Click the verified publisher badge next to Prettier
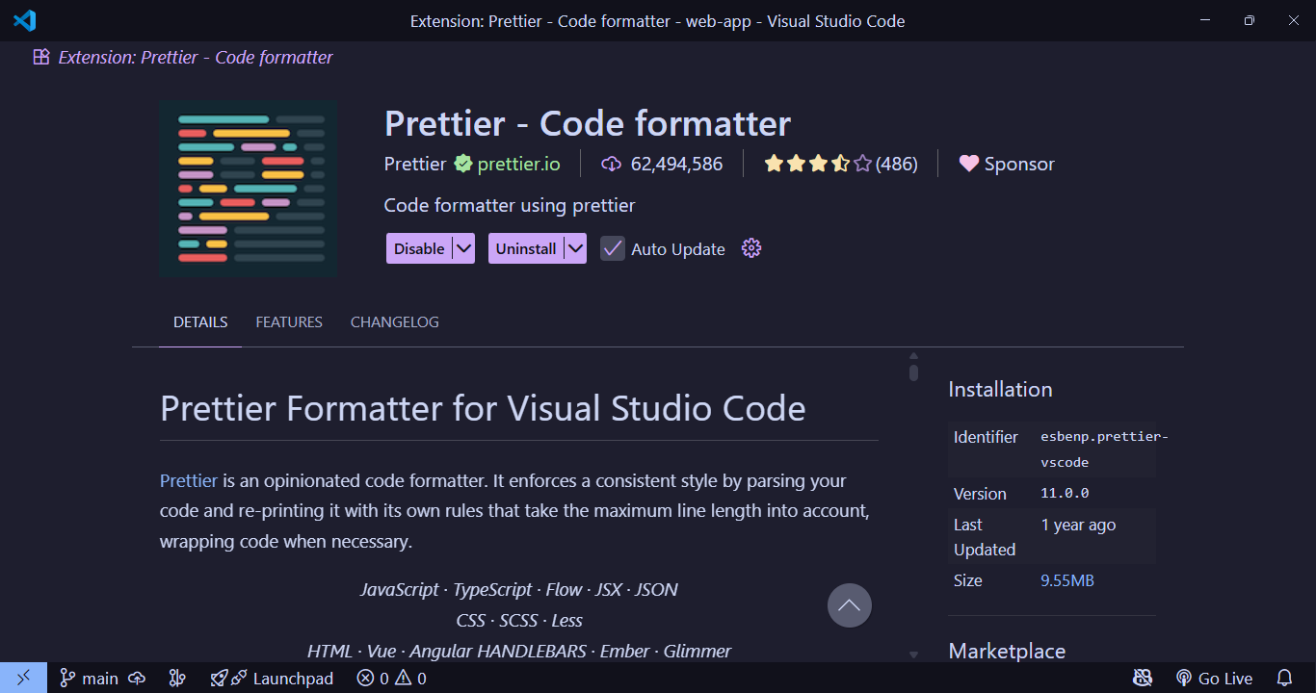This screenshot has height=693, width=1316. (462, 164)
